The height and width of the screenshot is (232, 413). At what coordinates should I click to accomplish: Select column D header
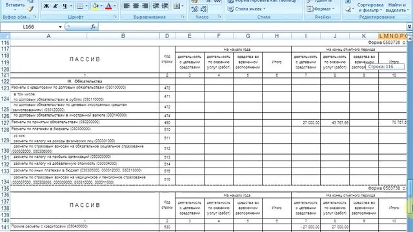pos(167,36)
